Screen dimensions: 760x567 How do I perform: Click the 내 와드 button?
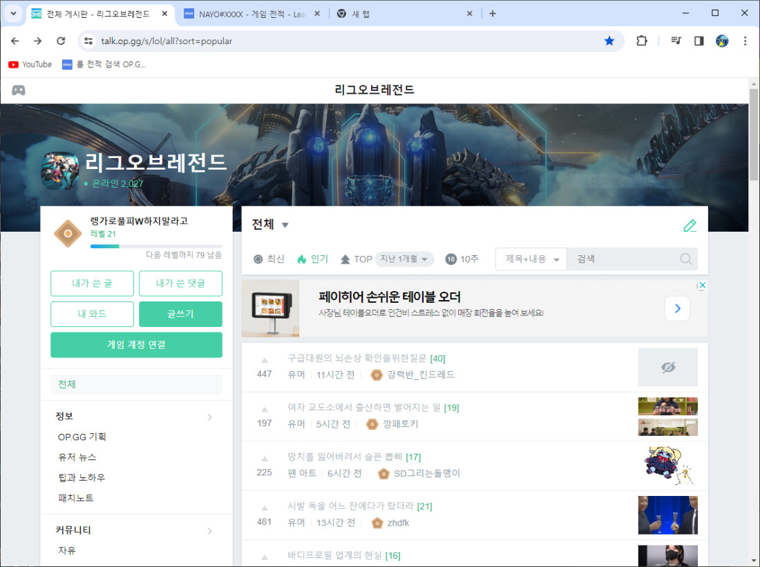[x=92, y=314]
